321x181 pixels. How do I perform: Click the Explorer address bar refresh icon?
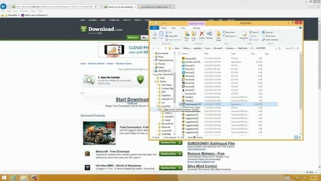tap(280, 48)
